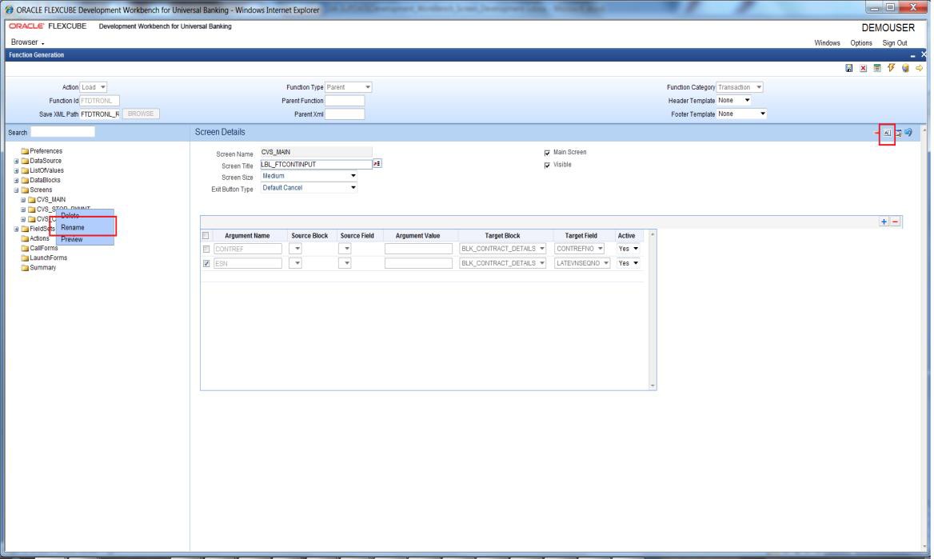Expand the ListOfValues tree node
The height and width of the screenshot is (559, 934).
[17, 171]
